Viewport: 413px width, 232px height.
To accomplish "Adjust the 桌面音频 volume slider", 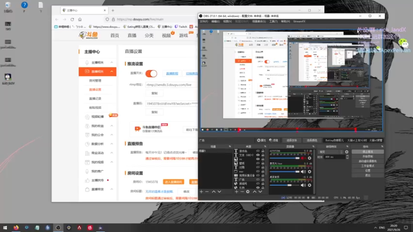I will [284, 185].
